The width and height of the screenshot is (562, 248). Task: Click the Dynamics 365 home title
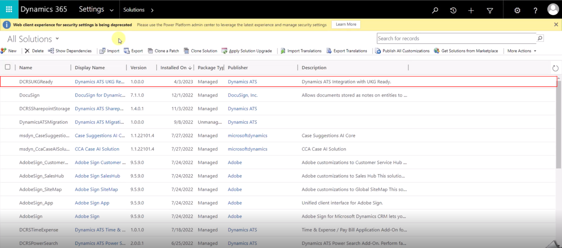click(44, 9)
